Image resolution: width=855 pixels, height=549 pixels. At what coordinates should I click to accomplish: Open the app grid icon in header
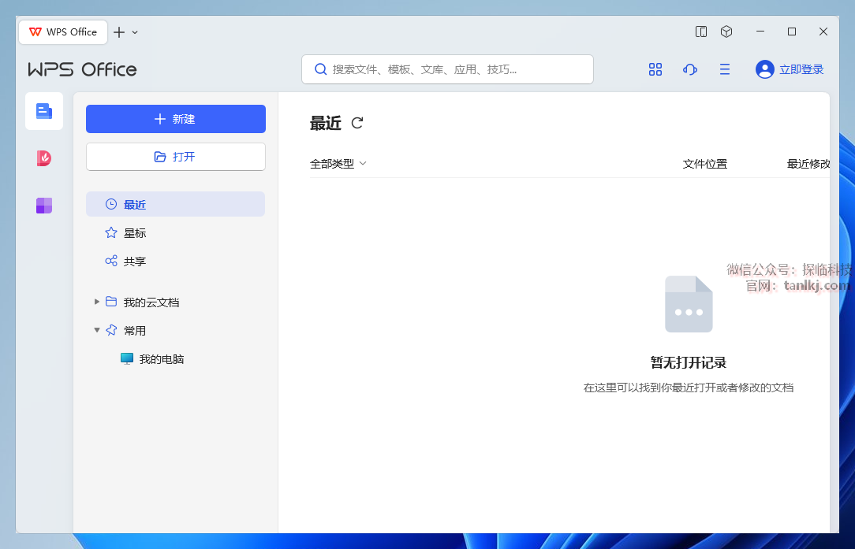[x=655, y=69]
